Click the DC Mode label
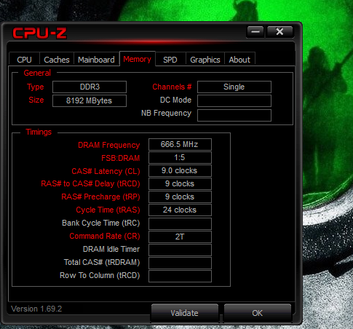 (175, 100)
